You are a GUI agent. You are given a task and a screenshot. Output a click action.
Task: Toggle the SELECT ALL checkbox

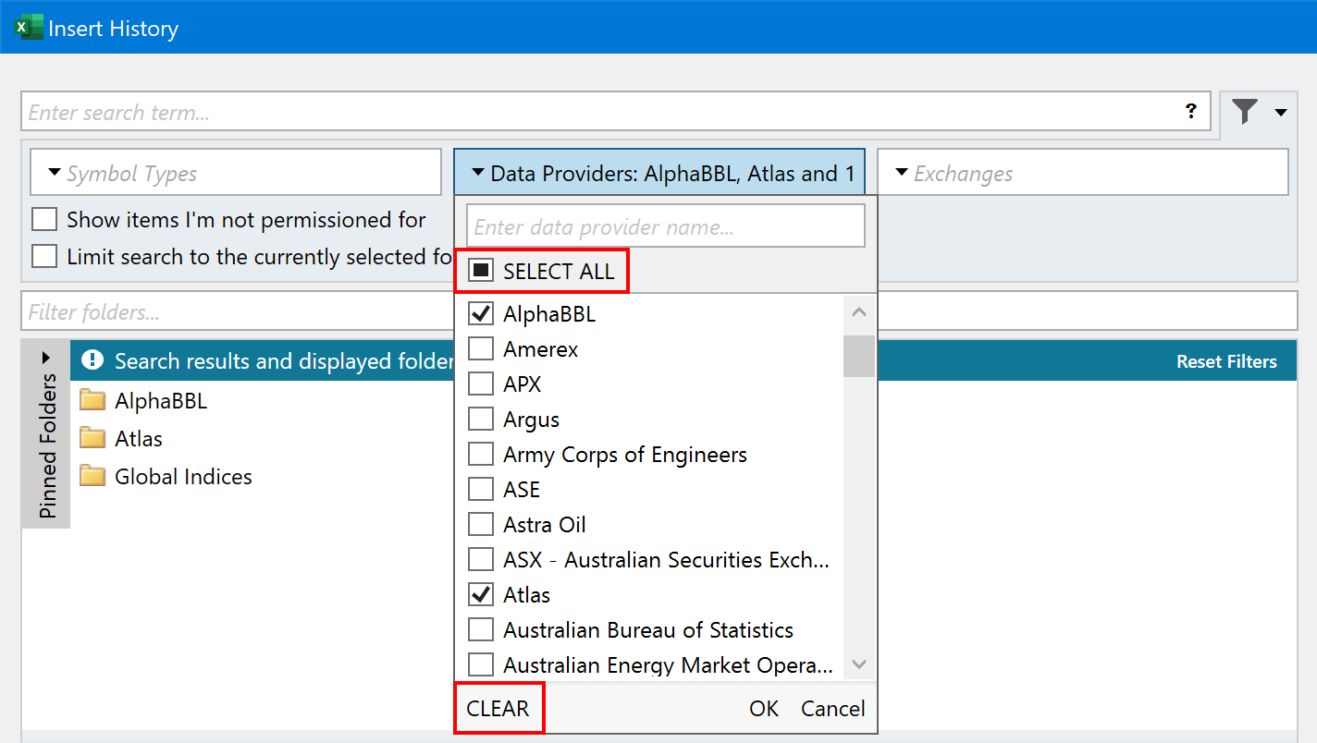point(481,271)
